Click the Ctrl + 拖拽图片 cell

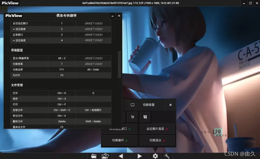pos(93,110)
